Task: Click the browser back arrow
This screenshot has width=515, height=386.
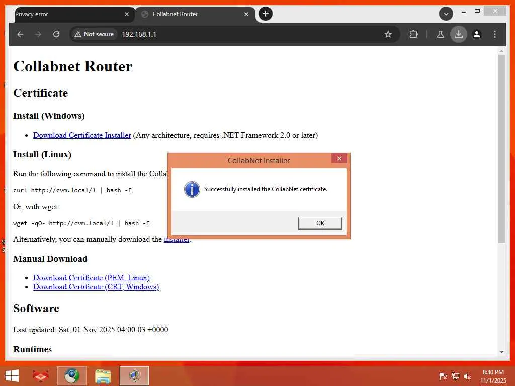Action: (x=20, y=34)
